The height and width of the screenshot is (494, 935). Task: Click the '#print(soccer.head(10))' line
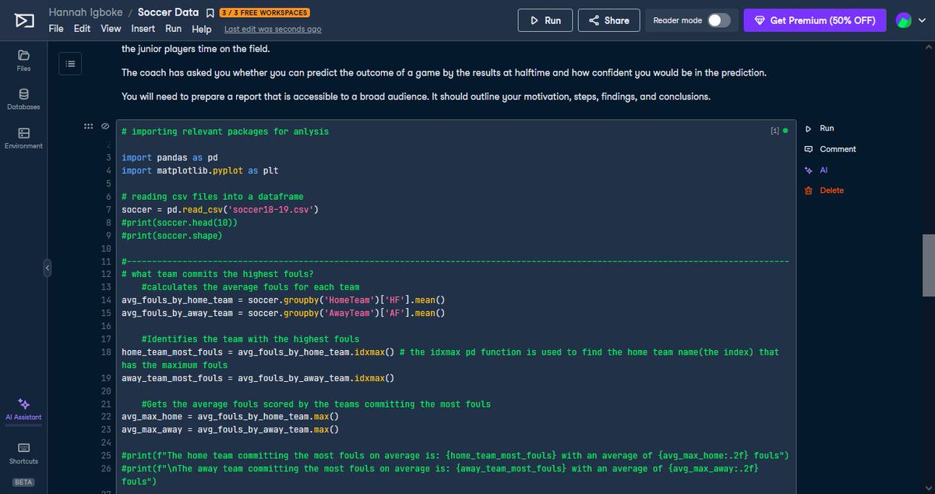180,222
